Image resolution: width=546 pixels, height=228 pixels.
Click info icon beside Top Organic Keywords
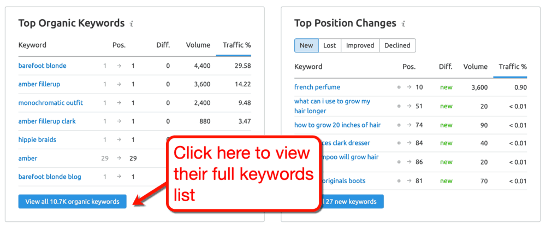[131, 24]
